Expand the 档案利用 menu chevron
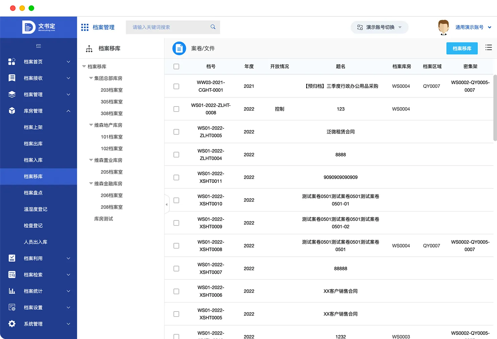This screenshot has width=497, height=339. pos(68,258)
